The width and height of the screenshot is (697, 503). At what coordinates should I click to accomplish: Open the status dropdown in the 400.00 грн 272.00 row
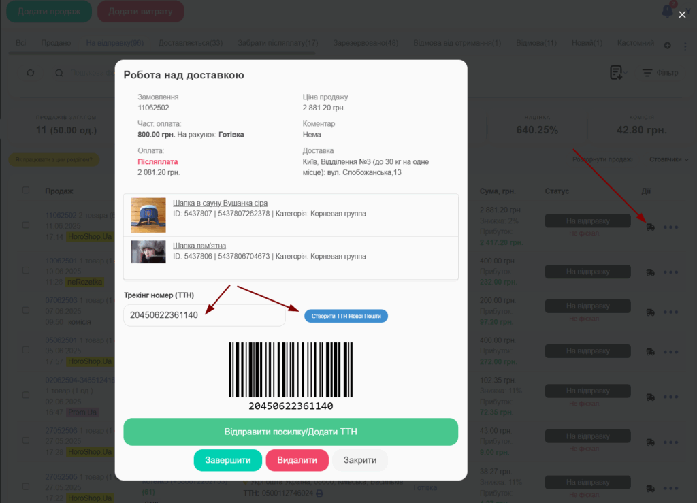587,351
